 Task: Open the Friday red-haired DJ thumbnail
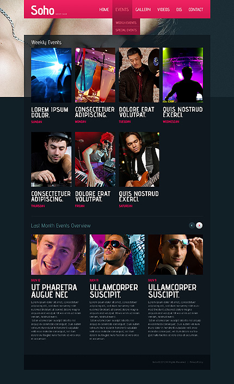pyautogui.click(x=95, y=159)
